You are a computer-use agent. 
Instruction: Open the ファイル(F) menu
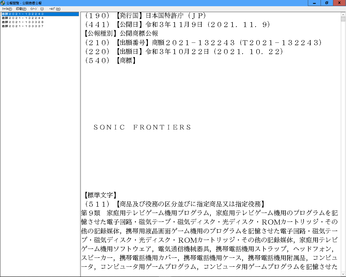click(7, 9)
